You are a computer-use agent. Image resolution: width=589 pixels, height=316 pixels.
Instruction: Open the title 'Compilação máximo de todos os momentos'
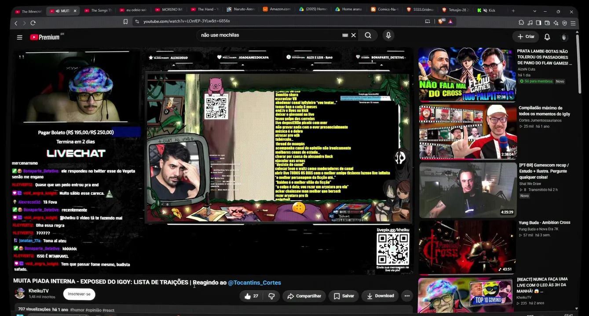(545, 111)
